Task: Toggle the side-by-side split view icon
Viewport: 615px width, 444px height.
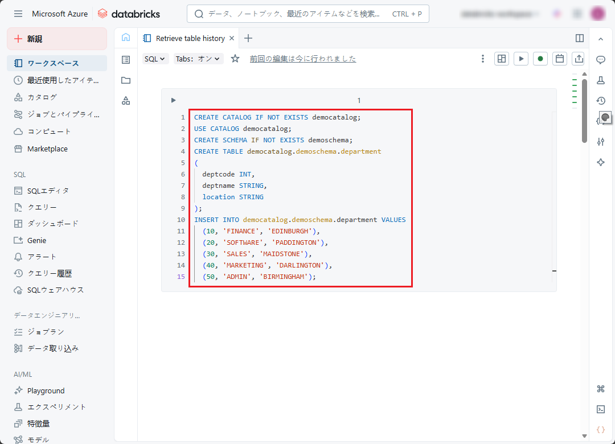Action: pyautogui.click(x=580, y=38)
